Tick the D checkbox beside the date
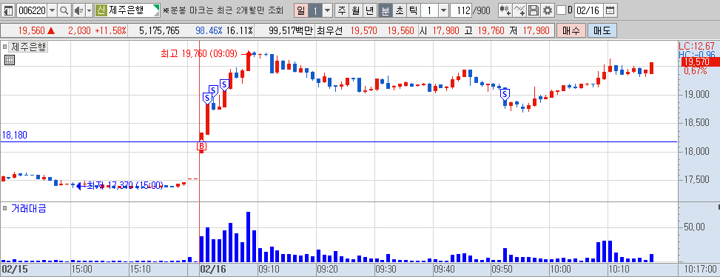This screenshot has height=277, width=720. (561, 10)
